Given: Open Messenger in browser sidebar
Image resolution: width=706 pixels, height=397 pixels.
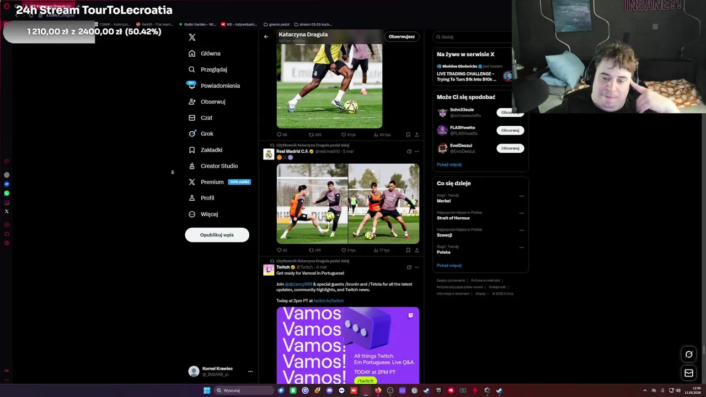Looking at the screenshot, I should pos(7,184).
